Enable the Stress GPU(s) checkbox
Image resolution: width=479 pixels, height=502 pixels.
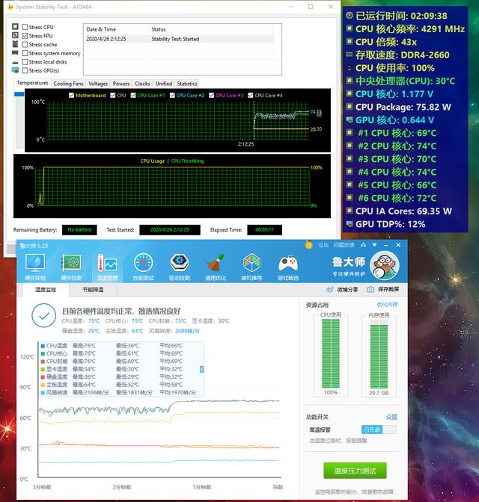[25, 71]
